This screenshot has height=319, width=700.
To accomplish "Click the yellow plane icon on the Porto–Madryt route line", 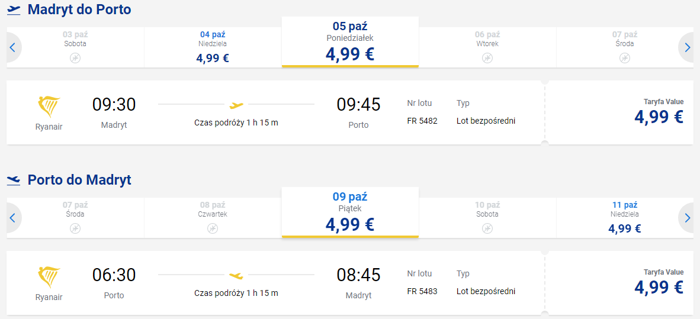I will pos(236,276).
